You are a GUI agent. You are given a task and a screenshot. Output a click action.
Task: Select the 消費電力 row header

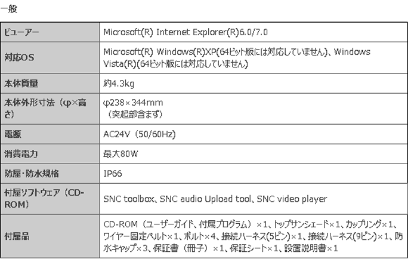point(50,154)
